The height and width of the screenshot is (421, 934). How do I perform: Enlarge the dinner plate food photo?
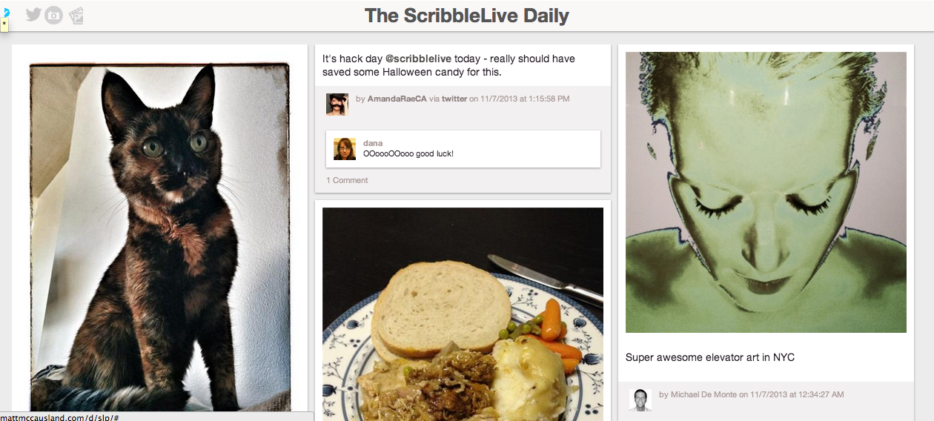tap(463, 314)
